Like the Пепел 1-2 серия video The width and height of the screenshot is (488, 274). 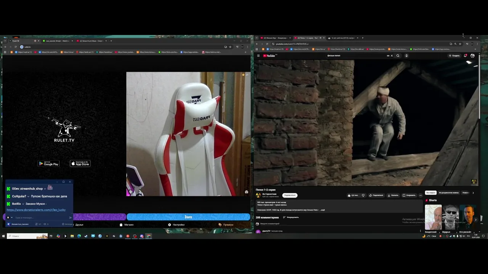pyautogui.click(x=353, y=195)
